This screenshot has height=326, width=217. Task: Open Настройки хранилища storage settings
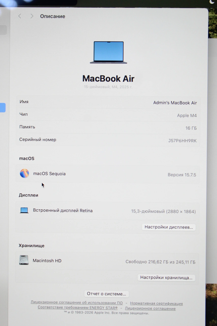[166, 278]
